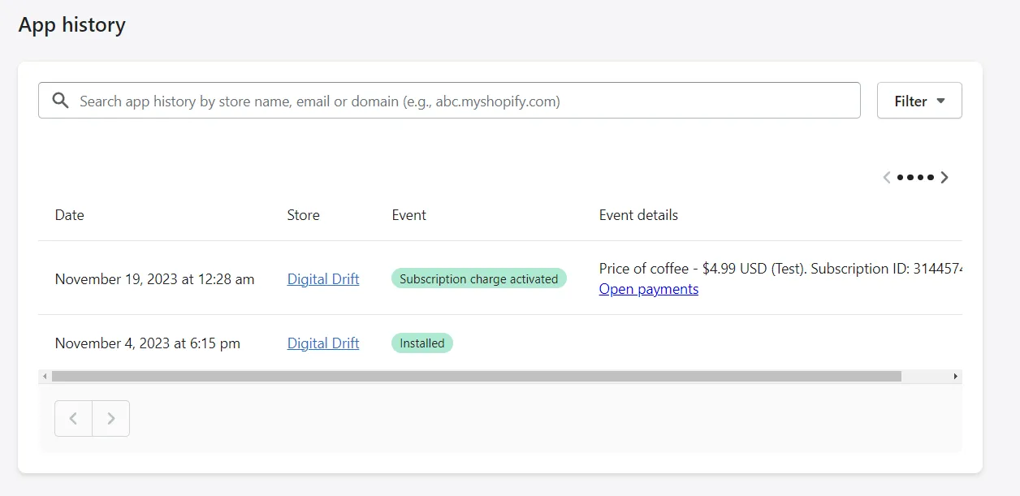Click the search magnifier icon
Screen dimensions: 1020x496
60,100
